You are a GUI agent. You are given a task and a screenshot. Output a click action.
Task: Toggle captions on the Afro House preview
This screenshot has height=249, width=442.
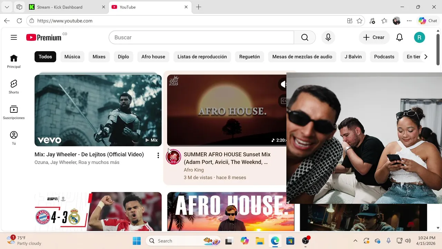284,101
